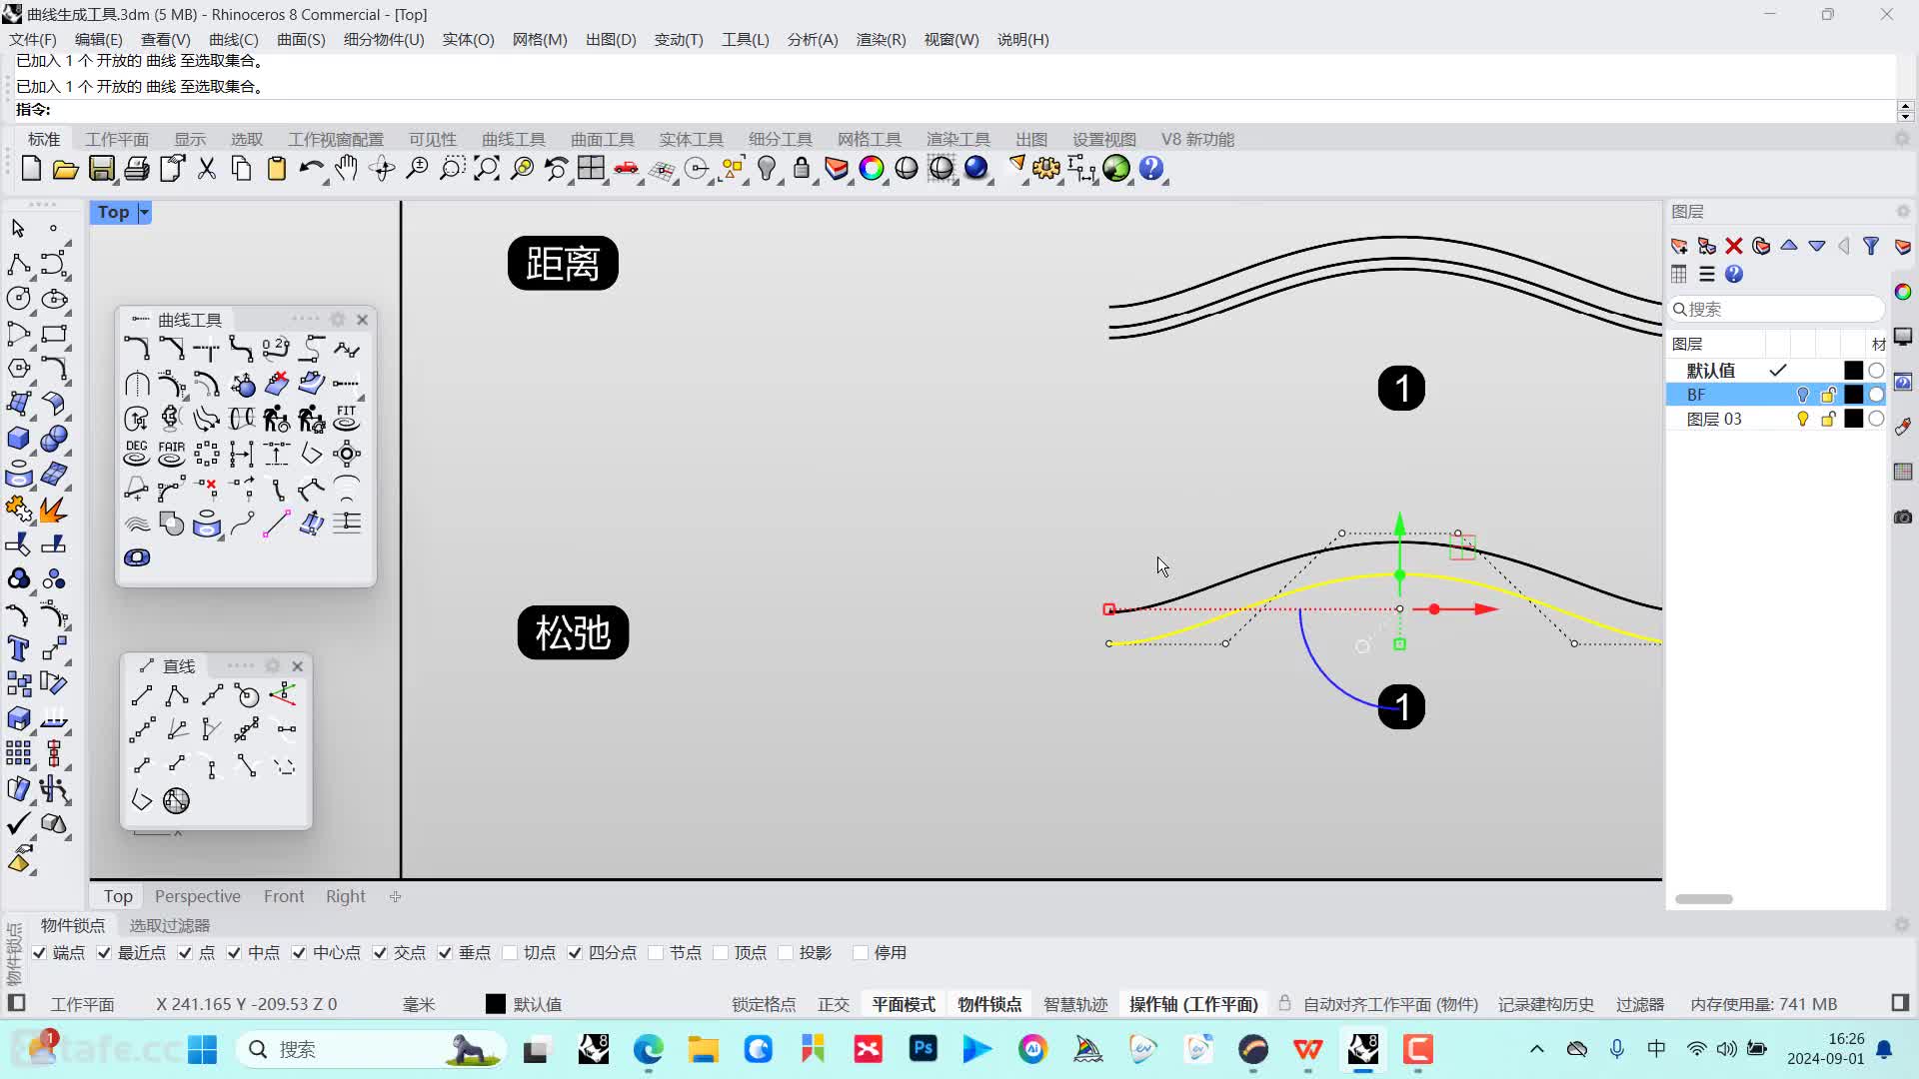Toggle the 最近点 osnap checkbox

(x=104, y=953)
